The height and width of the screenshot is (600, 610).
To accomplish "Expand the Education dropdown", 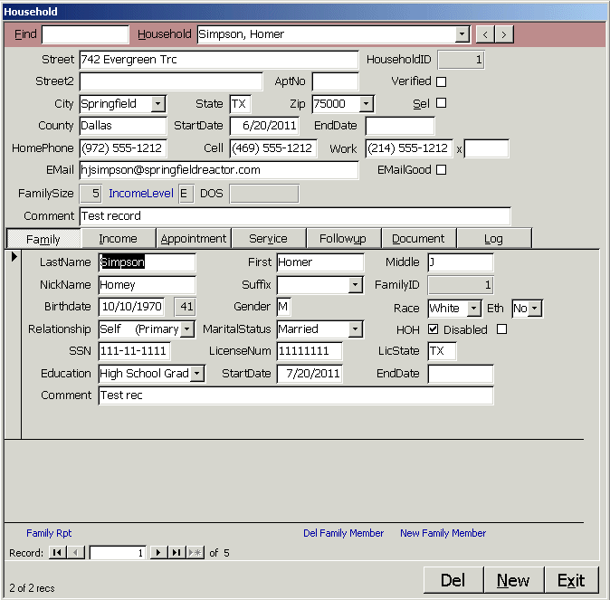I will [197, 374].
